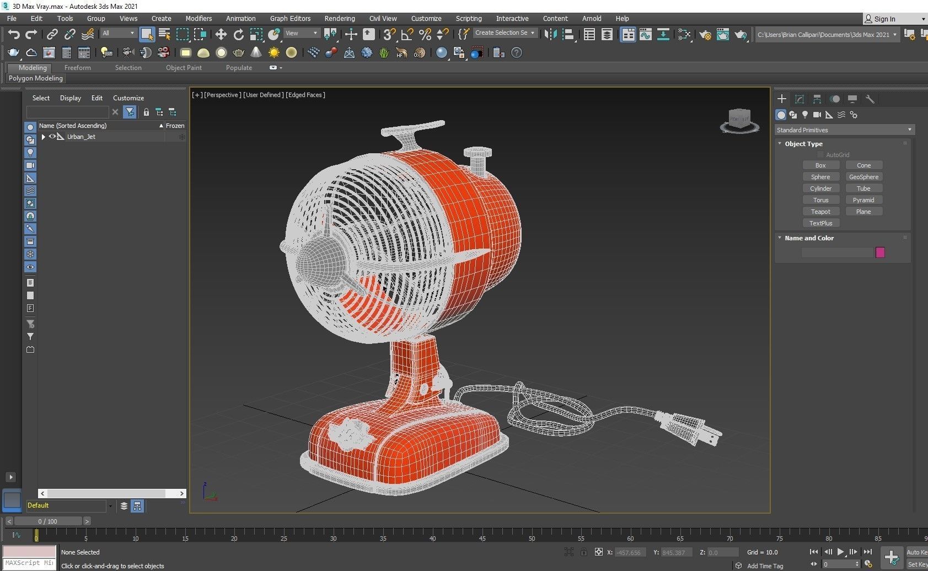Open the project path dropdown
The width and height of the screenshot is (928, 571).
click(x=827, y=35)
